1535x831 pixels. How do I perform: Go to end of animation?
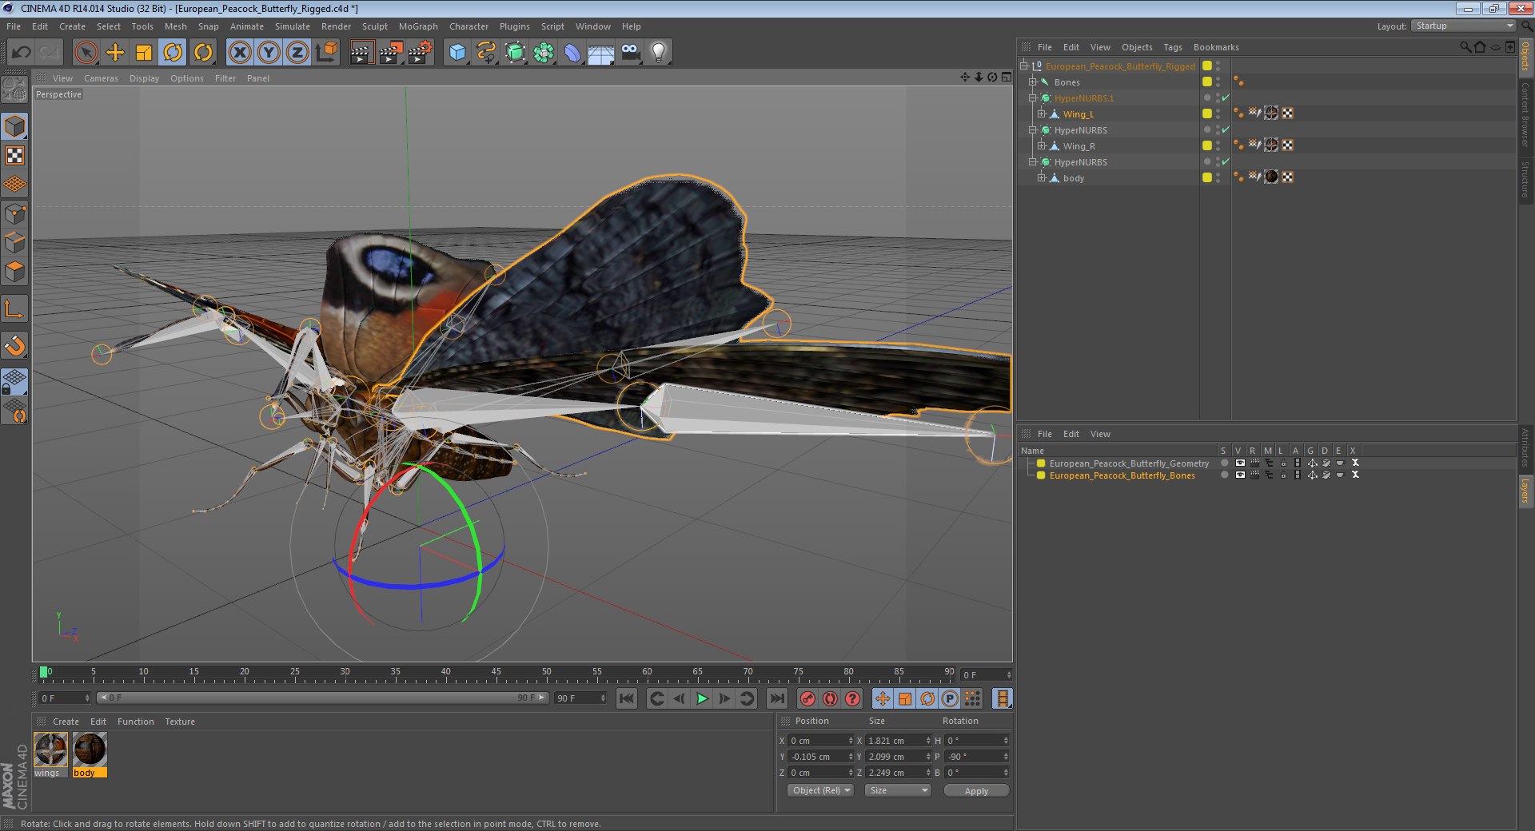(776, 699)
